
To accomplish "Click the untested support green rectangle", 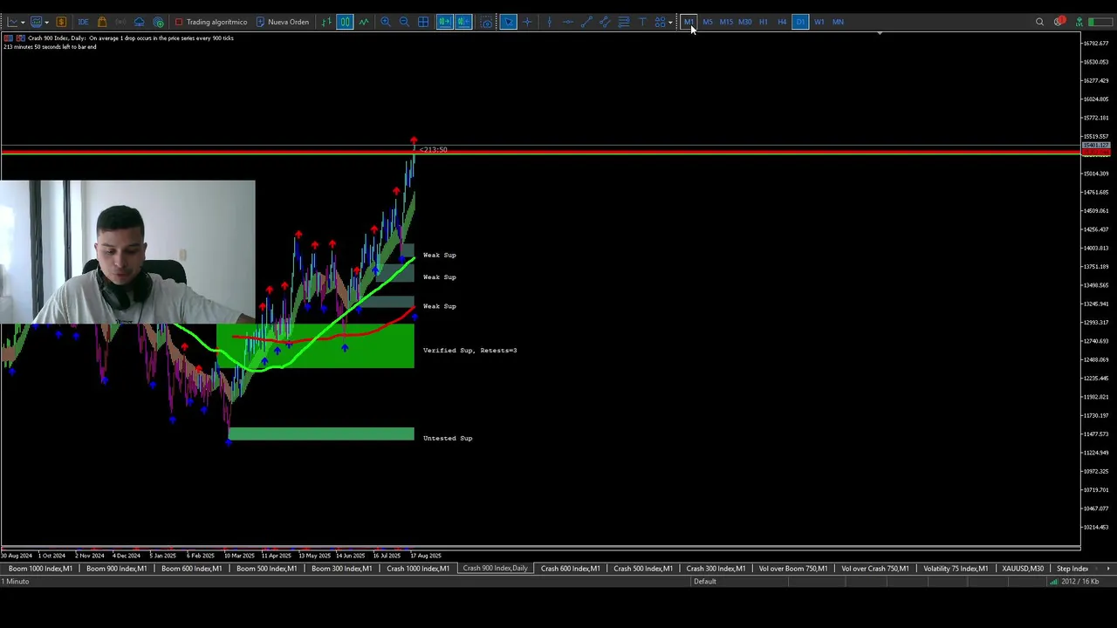I will [321, 433].
